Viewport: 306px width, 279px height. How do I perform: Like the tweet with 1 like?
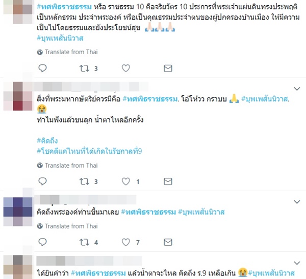[x=126, y=181]
